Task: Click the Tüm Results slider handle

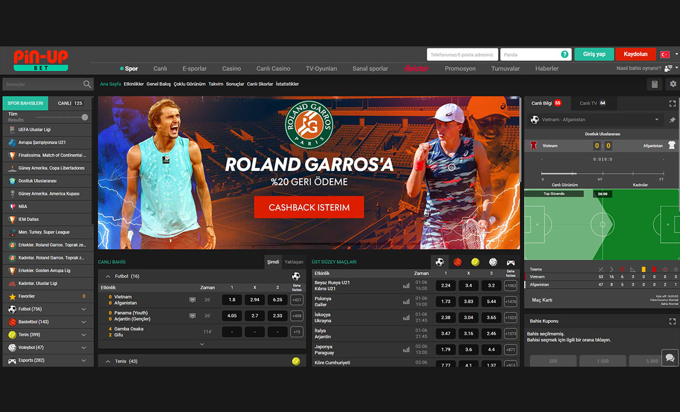Action: (85, 117)
